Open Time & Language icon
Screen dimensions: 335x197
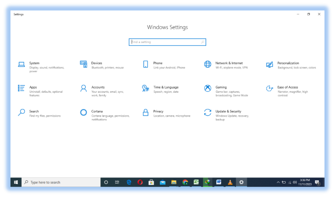coord(145,88)
